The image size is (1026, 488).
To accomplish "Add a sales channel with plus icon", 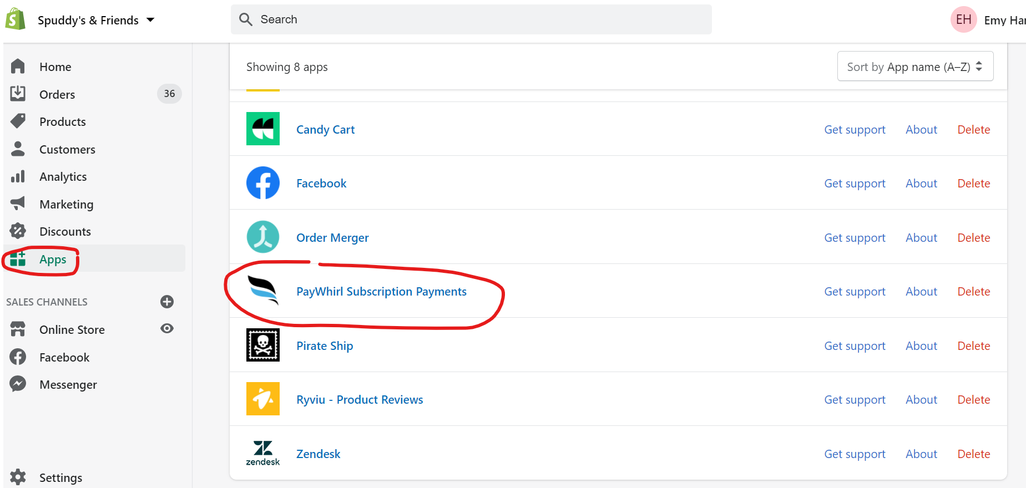I will (167, 302).
